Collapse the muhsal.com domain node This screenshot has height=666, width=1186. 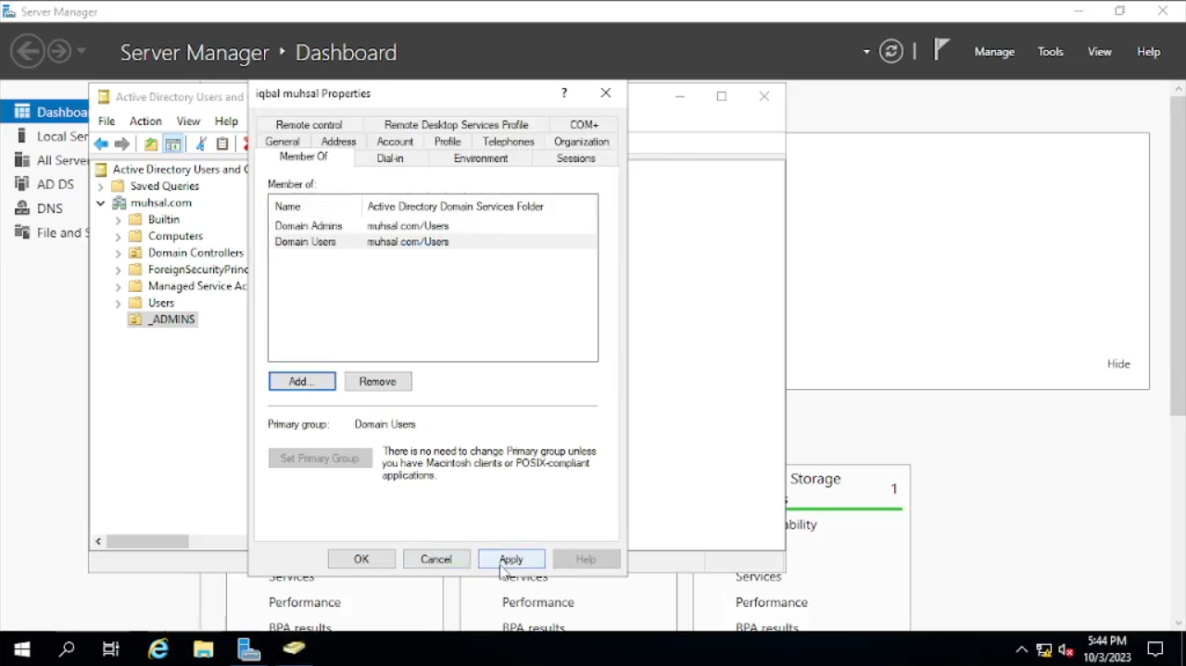[101, 203]
